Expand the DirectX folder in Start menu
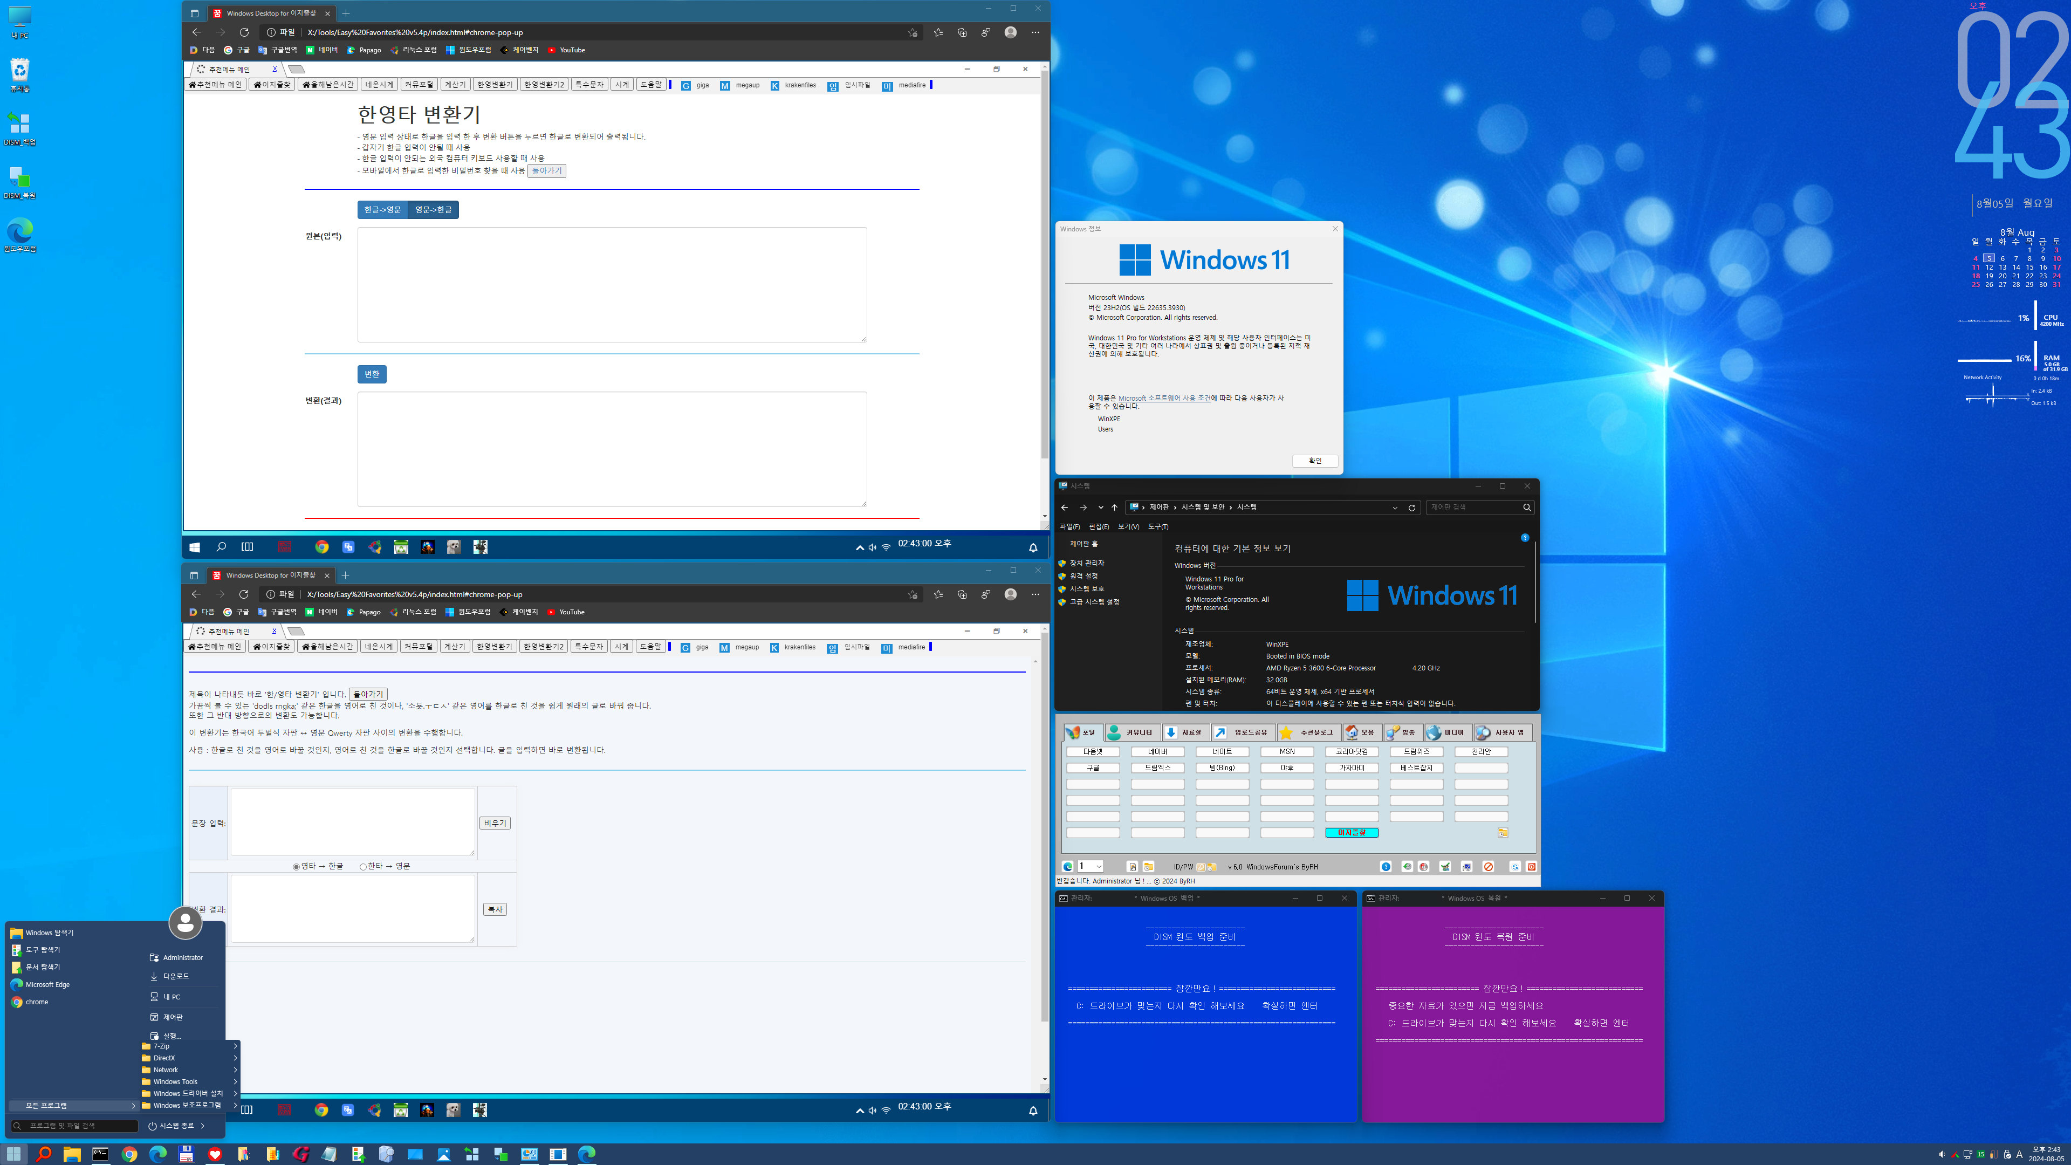The image size is (2071, 1165). point(190,1058)
